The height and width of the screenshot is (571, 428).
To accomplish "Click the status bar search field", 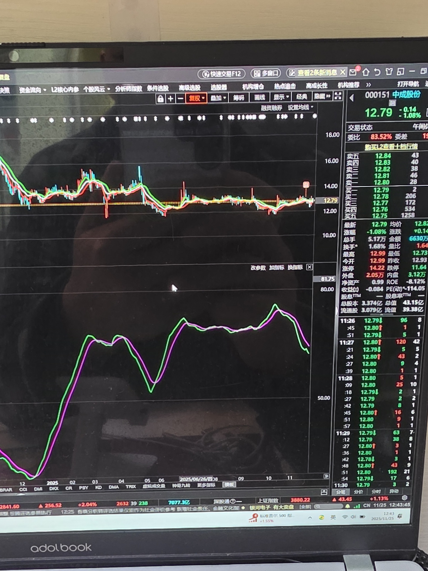I will (328, 506).
